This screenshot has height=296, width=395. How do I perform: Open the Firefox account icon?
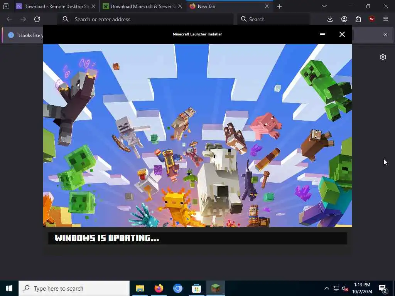[x=344, y=19]
